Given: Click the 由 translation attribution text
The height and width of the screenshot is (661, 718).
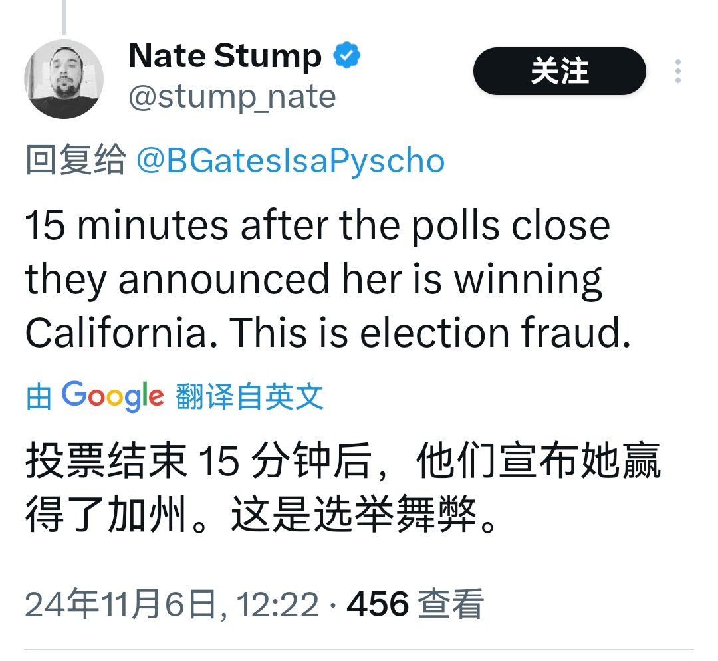Looking at the screenshot, I should 39,397.
